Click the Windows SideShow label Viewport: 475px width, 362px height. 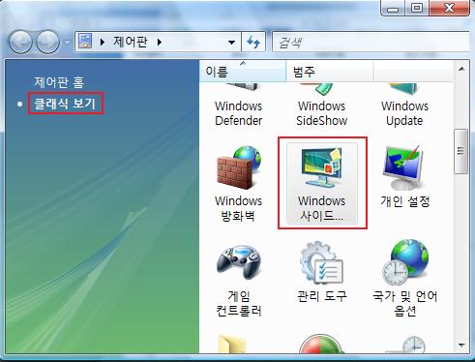pos(322,113)
